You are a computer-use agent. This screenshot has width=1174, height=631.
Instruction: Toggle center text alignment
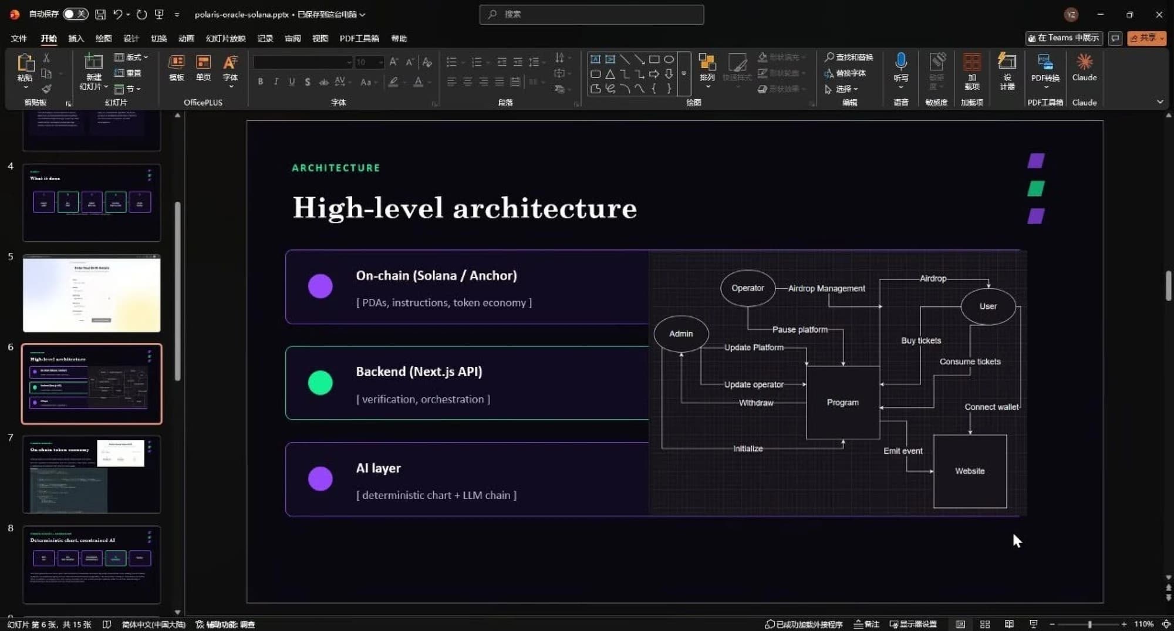click(467, 82)
